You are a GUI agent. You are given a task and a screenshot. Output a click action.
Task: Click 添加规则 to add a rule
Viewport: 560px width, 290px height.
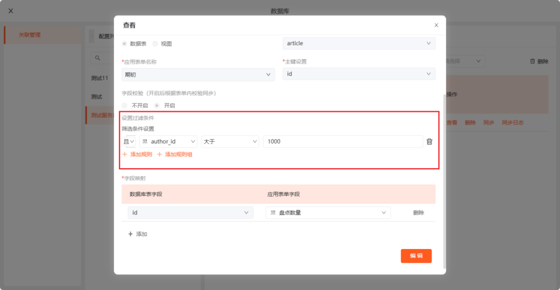[141, 155]
